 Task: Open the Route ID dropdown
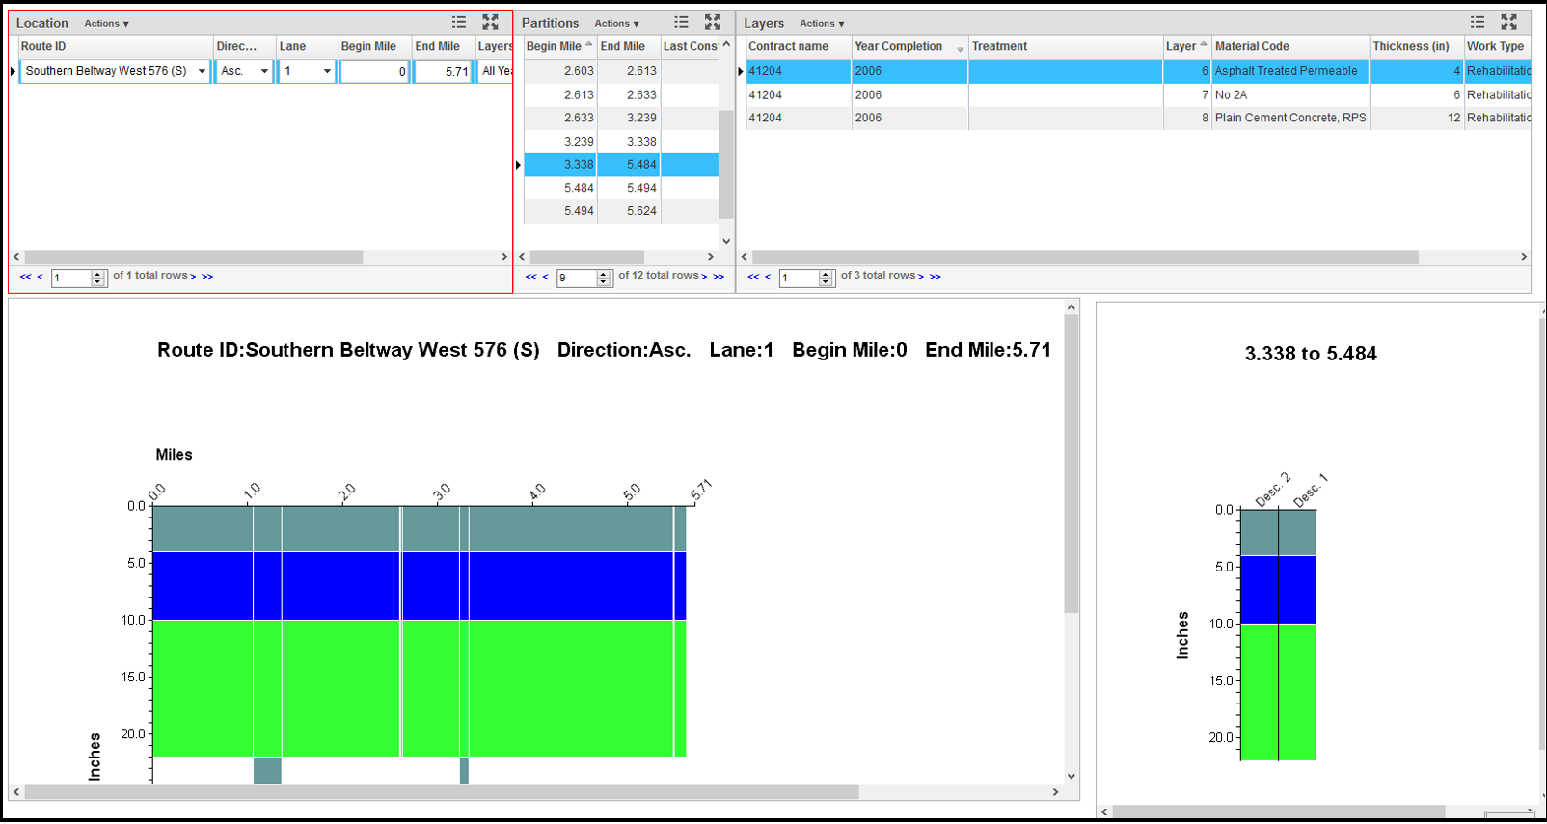point(202,71)
